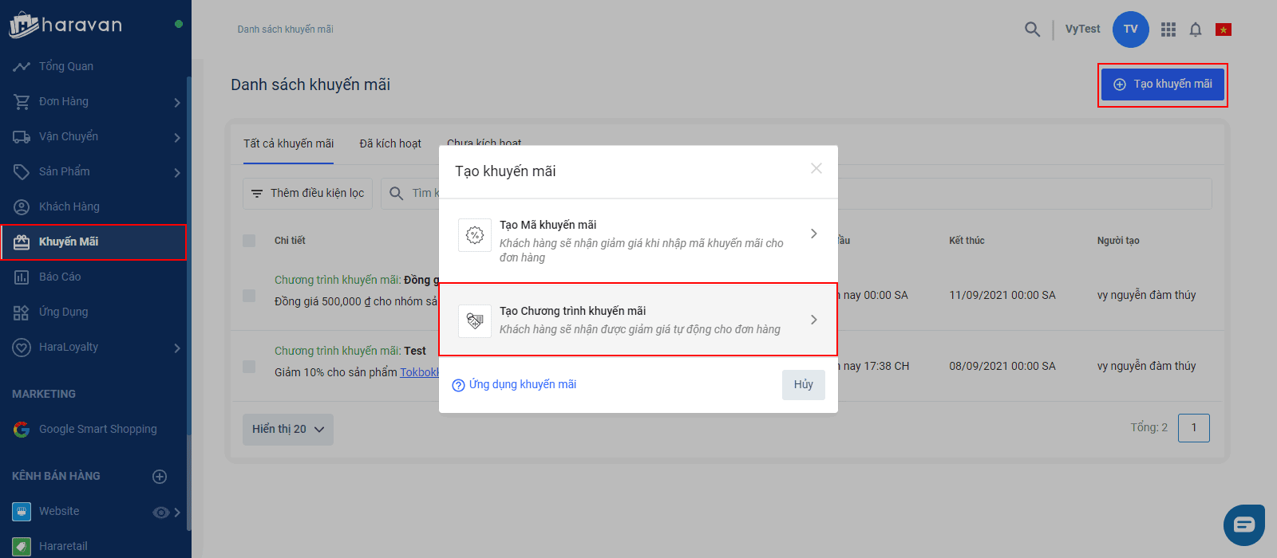
Task: Click the sidebar vertical scrollbar
Action: pos(189,303)
